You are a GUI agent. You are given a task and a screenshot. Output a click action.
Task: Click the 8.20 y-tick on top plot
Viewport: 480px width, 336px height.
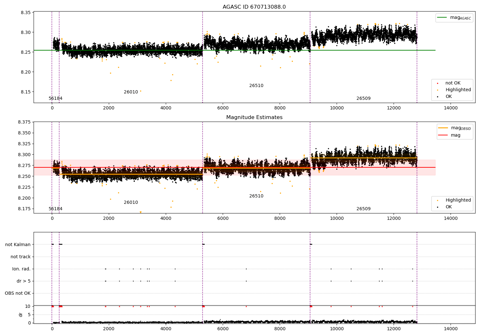coord(26,72)
